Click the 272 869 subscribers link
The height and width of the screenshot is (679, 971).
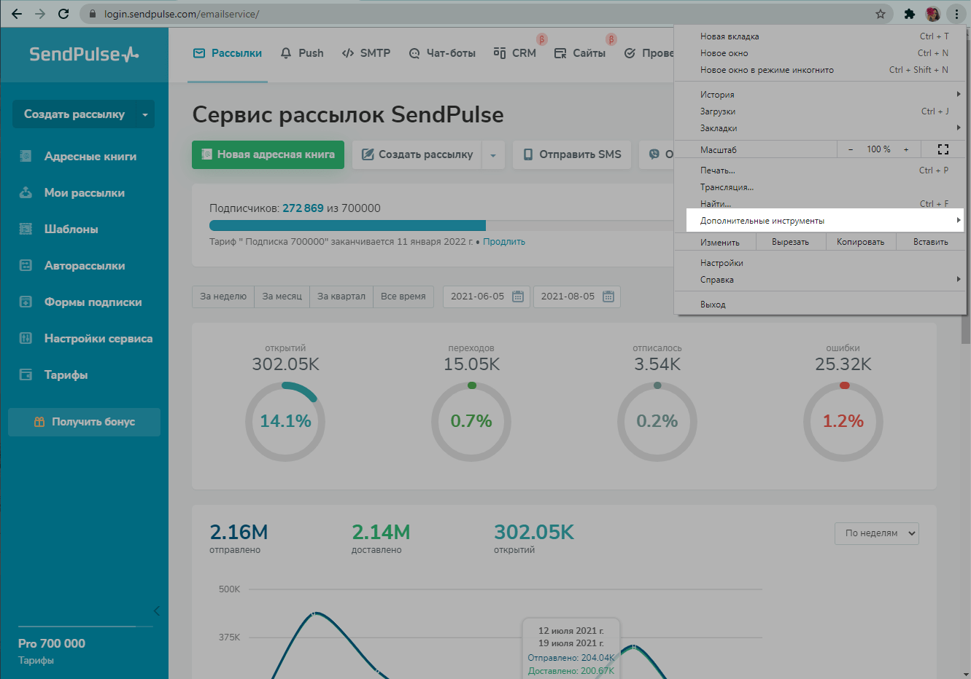point(303,208)
